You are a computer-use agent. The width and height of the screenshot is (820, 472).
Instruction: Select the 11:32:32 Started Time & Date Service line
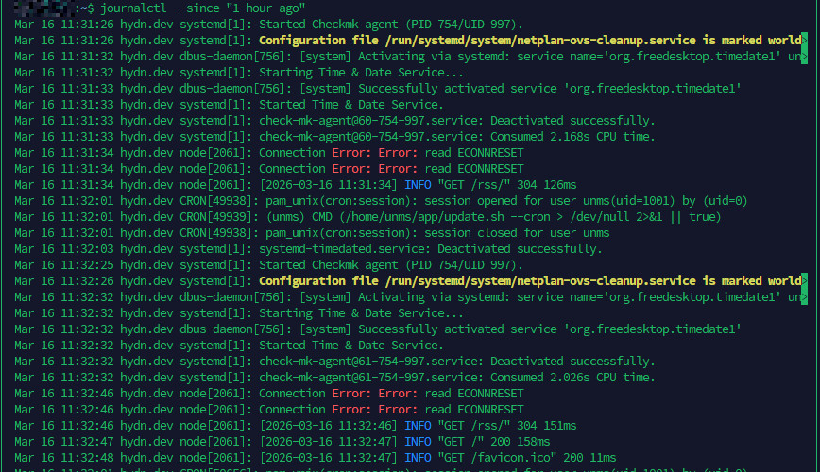[x=229, y=346]
